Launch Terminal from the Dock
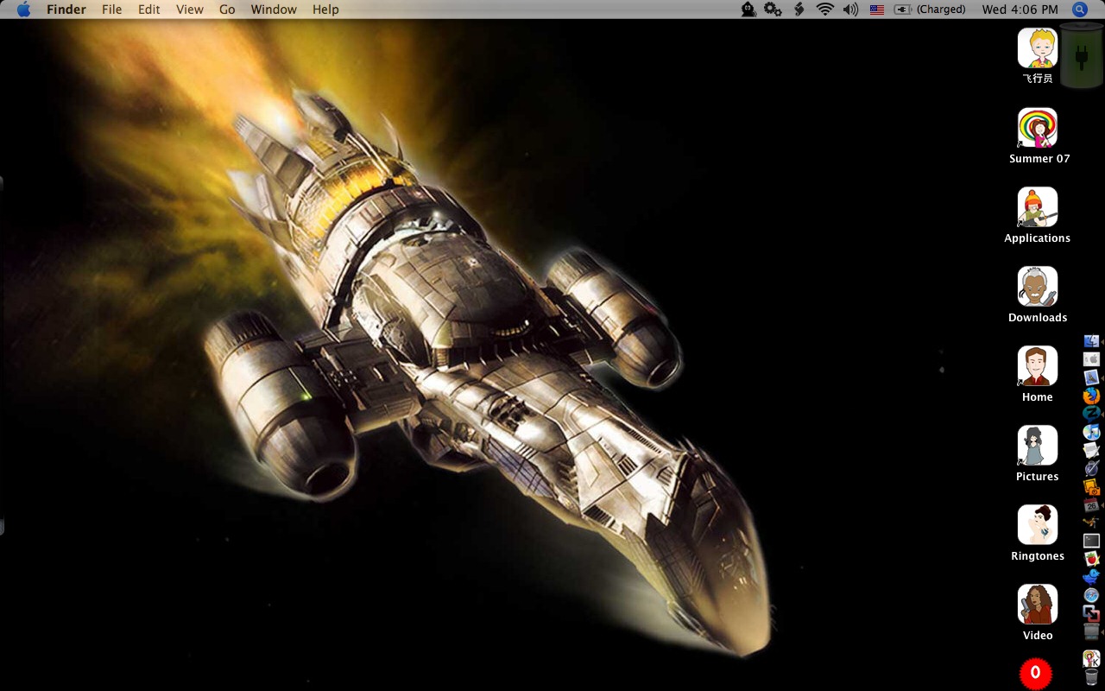Image resolution: width=1105 pixels, height=691 pixels. [x=1091, y=541]
